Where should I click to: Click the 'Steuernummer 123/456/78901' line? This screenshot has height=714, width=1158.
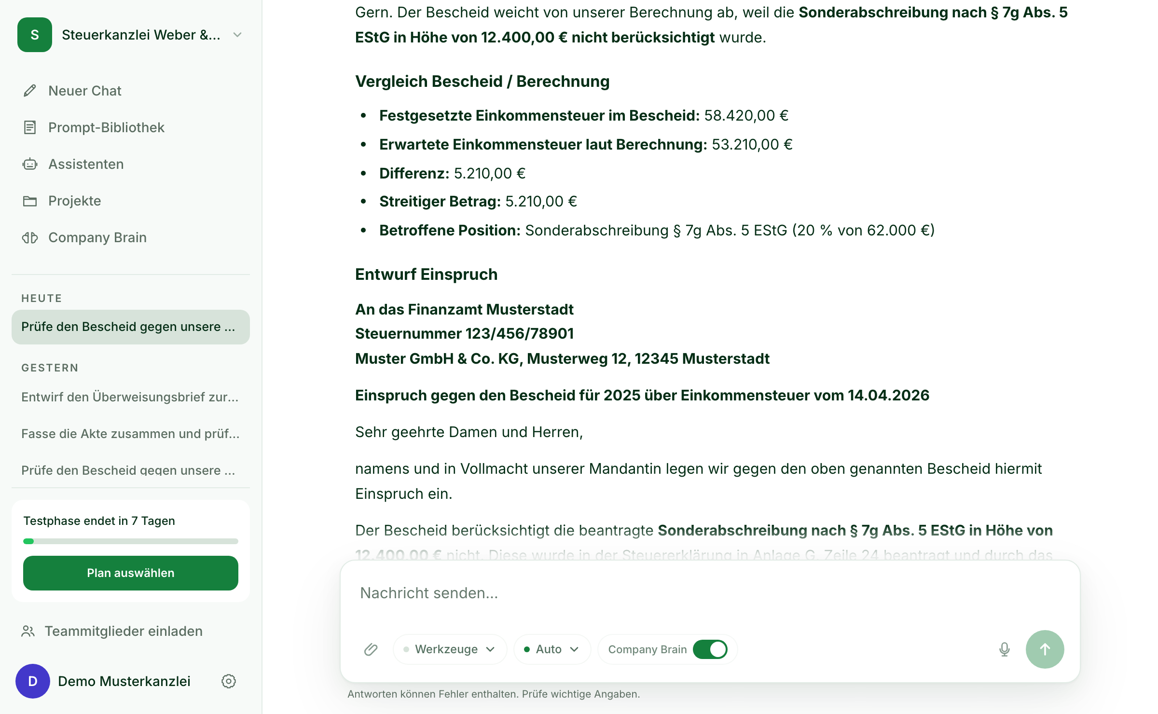click(x=465, y=334)
